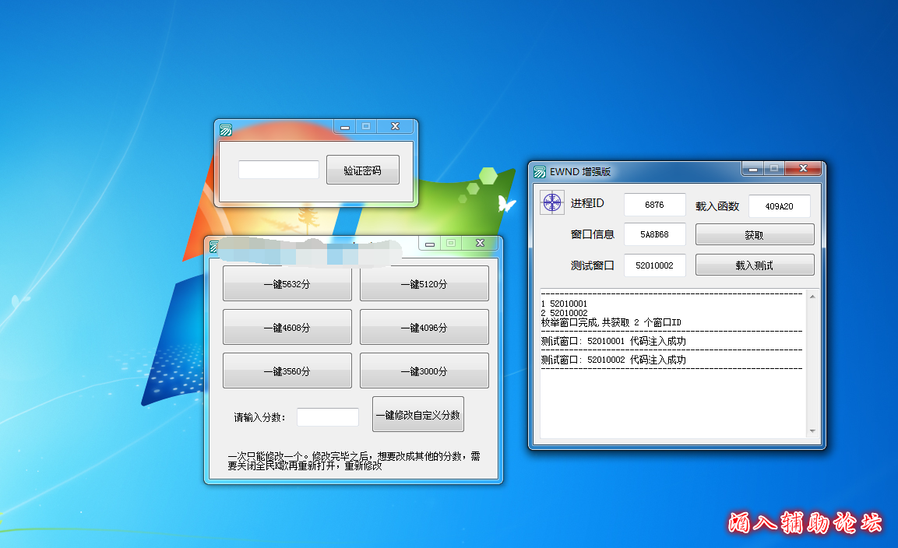Choose the 一键3560分 button
The width and height of the screenshot is (898, 548).
(287, 371)
